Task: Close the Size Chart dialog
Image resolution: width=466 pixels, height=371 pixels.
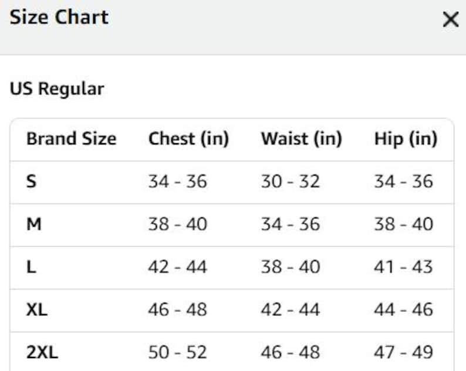Action: 451,19
